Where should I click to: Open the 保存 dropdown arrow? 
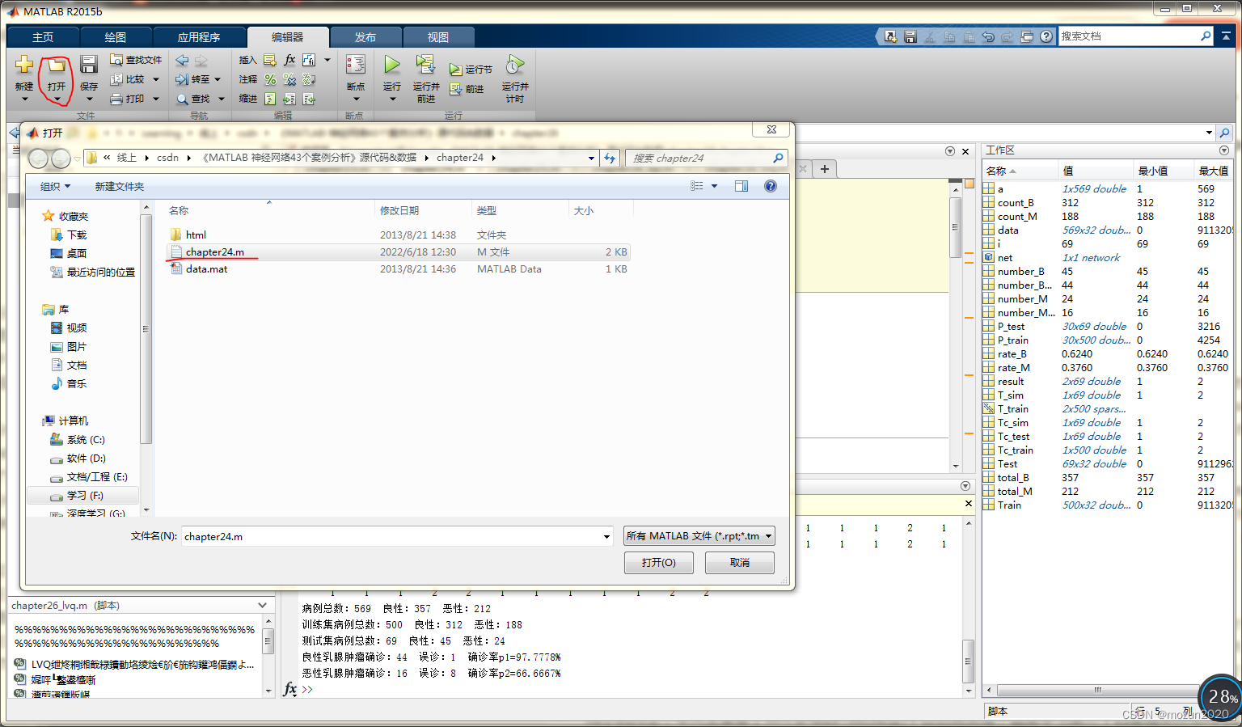[89, 99]
